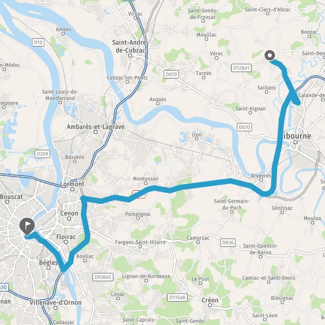Click the start flag marker in Bordeaux
The width and height of the screenshot is (325, 325).
click(27, 226)
